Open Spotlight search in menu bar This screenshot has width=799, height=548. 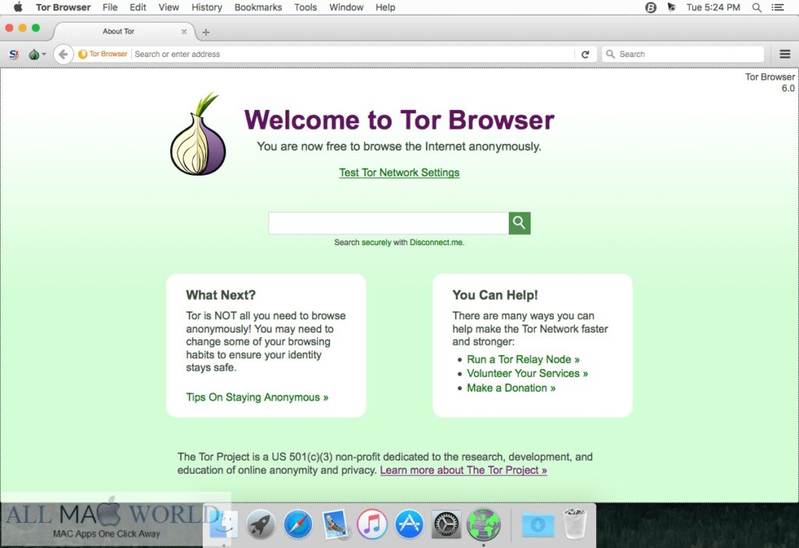[x=757, y=7]
